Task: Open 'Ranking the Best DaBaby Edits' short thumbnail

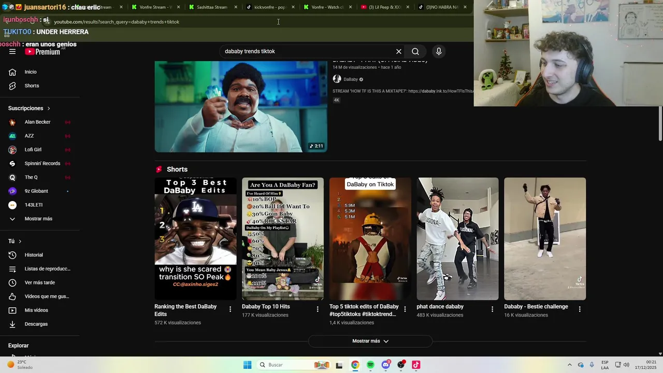Action: 195,239
